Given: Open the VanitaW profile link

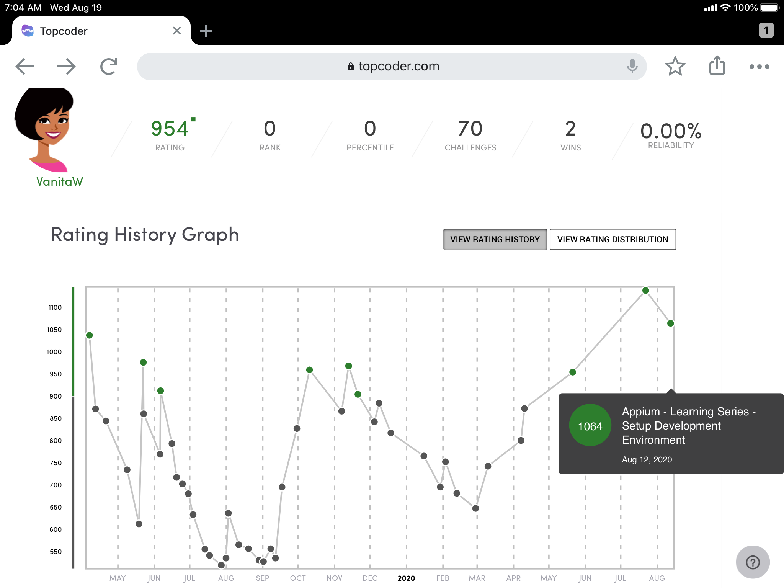Looking at the screenshot, I should pos(60,181).
